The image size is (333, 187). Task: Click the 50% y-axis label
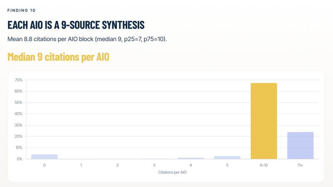click(19, 102)
